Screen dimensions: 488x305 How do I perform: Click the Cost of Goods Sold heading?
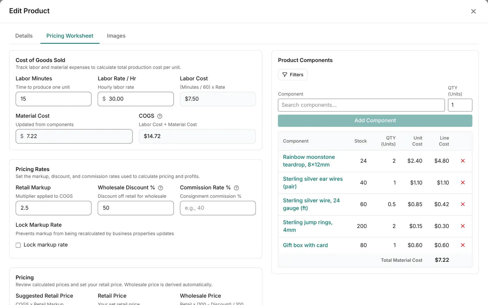40,60
